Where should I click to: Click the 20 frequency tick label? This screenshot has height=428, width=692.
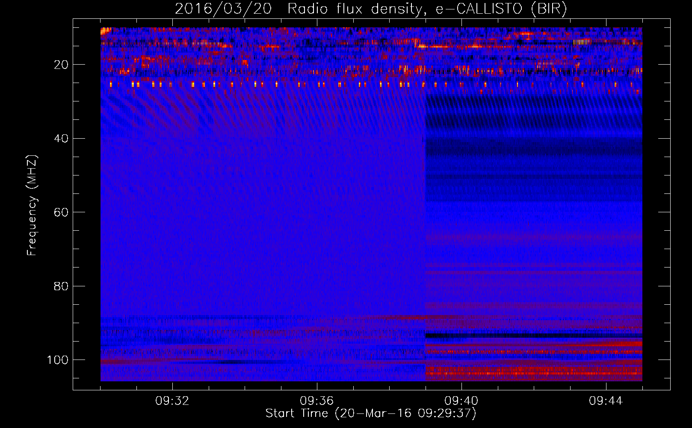click(x=61, y=65)
